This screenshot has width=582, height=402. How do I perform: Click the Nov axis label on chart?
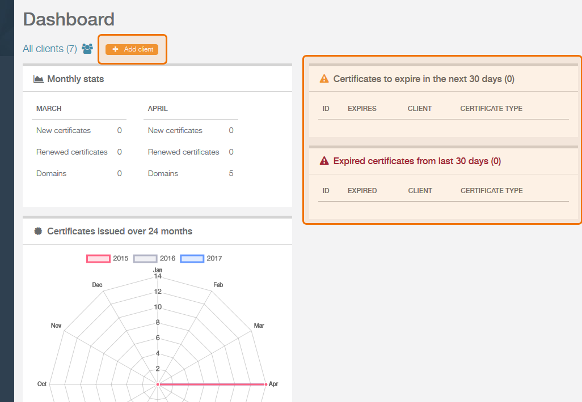[x=56, y=326]
